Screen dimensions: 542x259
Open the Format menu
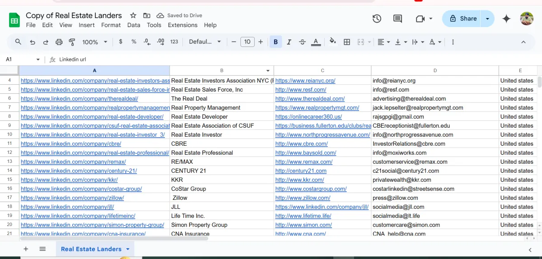click(111, 25)
